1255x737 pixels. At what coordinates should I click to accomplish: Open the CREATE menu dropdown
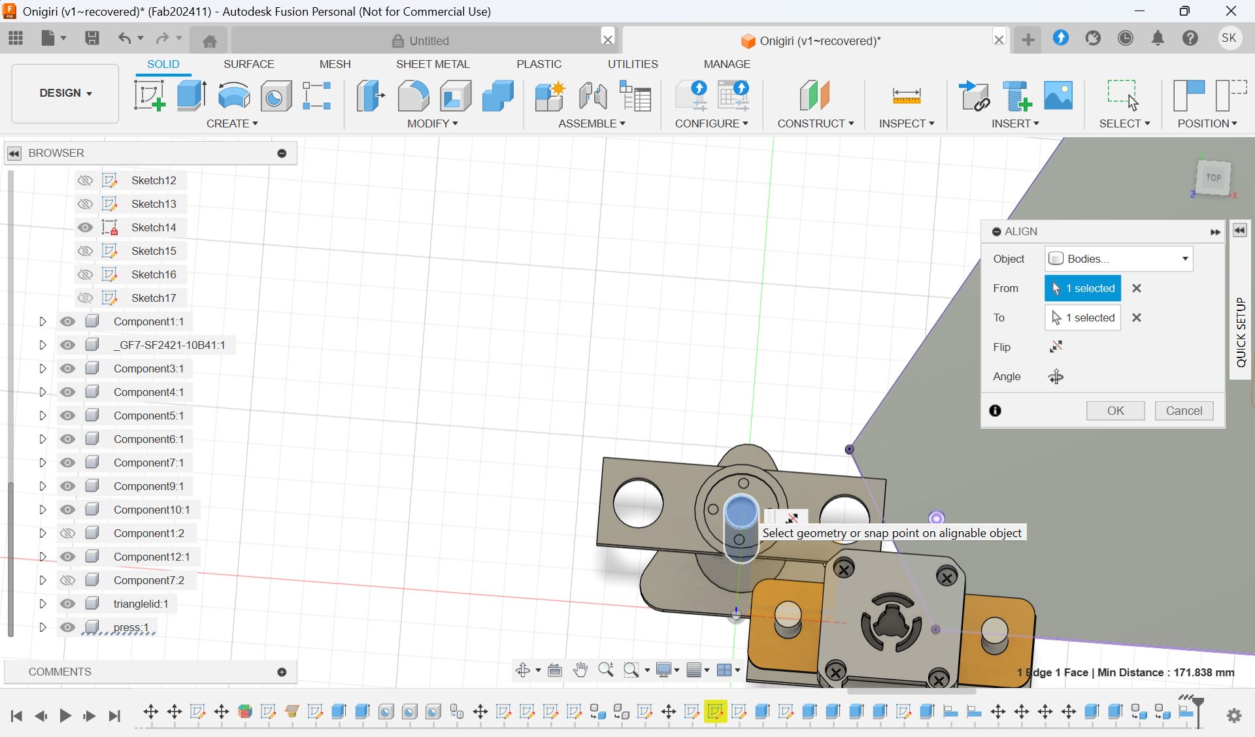[232, 123]
